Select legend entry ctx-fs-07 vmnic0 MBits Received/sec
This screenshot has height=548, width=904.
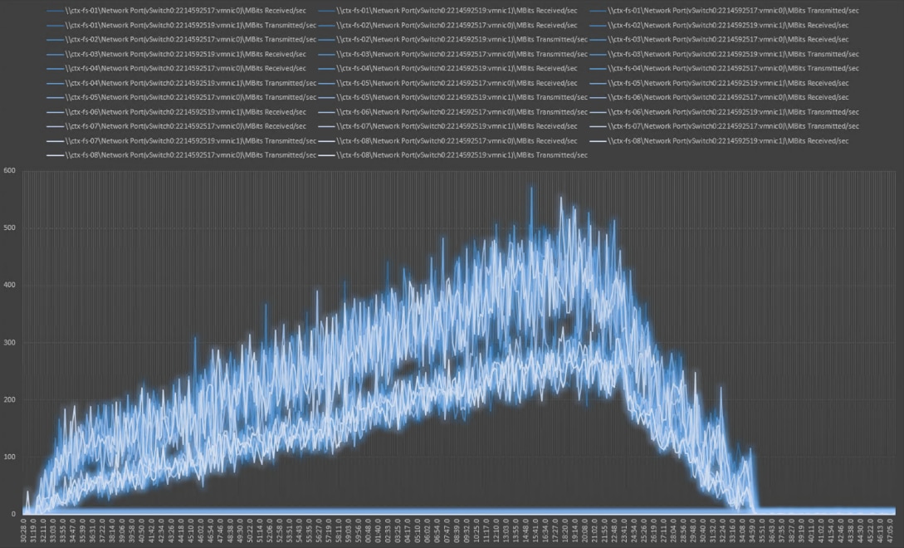click(177, 126)
